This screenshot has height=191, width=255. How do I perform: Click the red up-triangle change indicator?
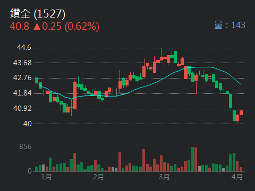point(37,27)
